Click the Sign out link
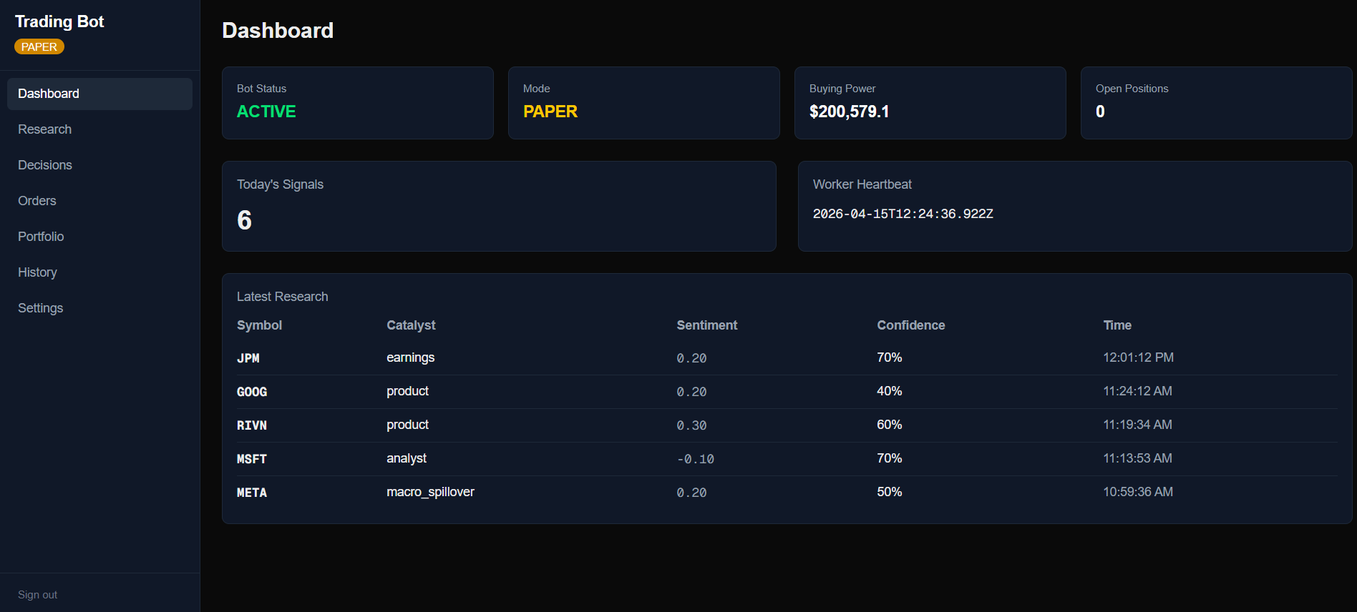 click(x=37, y=595)
